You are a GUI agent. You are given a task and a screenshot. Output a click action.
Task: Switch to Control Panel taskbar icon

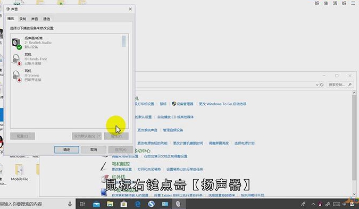[x=165, y=204]
